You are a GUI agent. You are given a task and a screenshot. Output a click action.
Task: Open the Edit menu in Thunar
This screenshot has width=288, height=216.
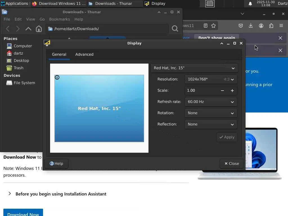(18, 19)
